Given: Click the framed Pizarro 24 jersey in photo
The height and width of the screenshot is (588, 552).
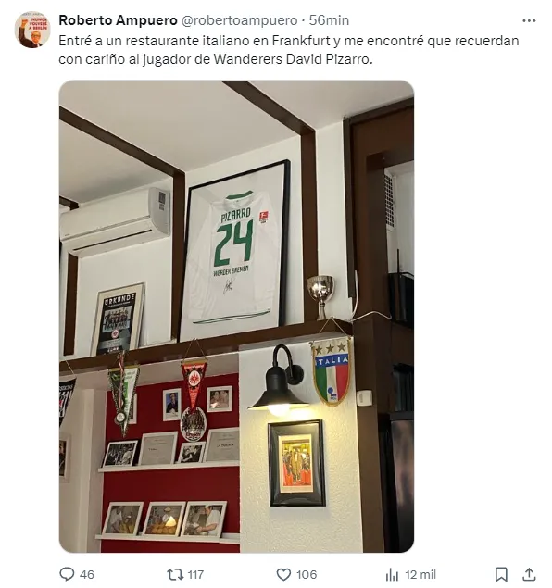Looking at the screenshot, I should 234,249.
